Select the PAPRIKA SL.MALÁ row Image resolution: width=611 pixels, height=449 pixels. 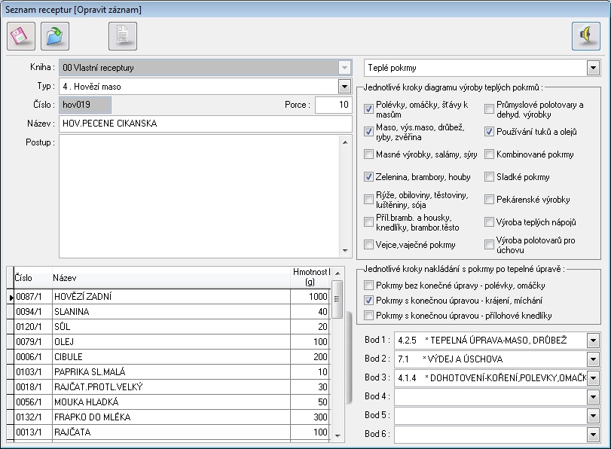(168, 372)
